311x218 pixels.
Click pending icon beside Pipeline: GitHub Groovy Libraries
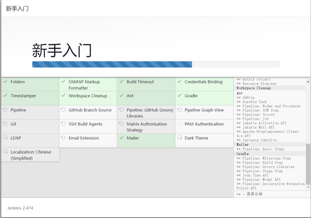click(121, 110)
